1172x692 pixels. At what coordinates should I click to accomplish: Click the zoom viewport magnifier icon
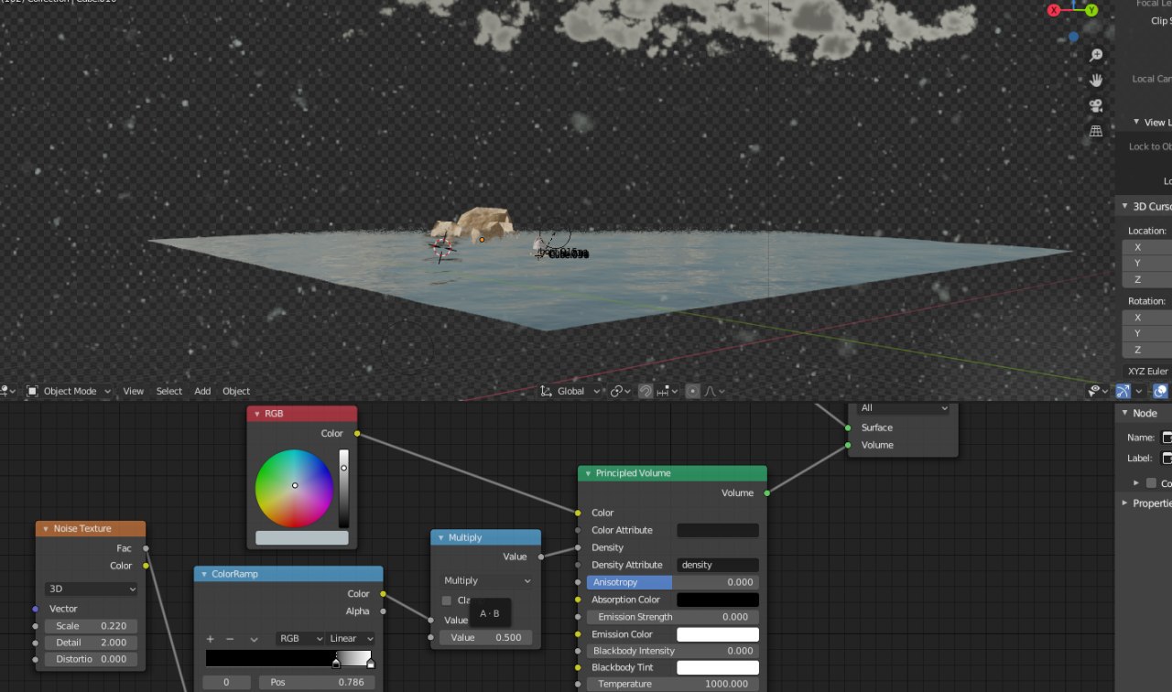point(1096,56)
